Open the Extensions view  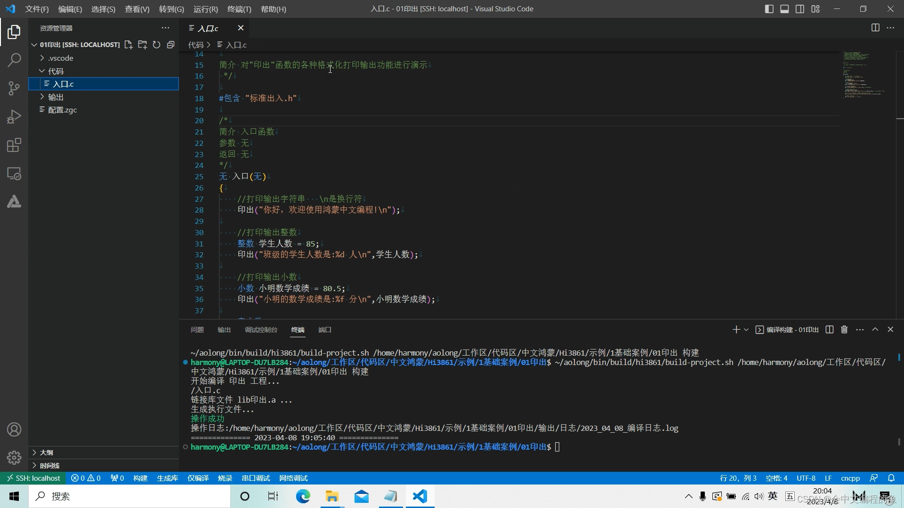14,145
